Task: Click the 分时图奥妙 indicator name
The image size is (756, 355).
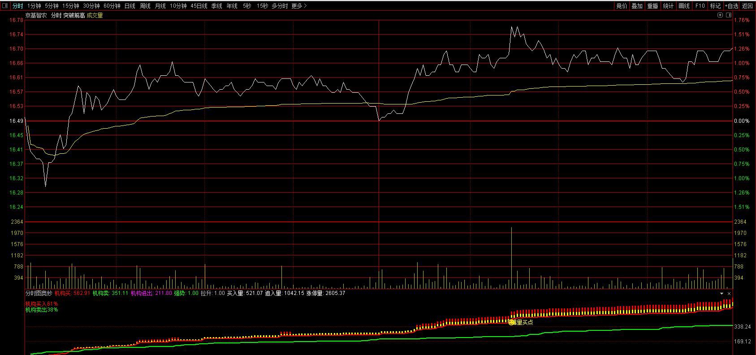Action: (x=39, y=293)
